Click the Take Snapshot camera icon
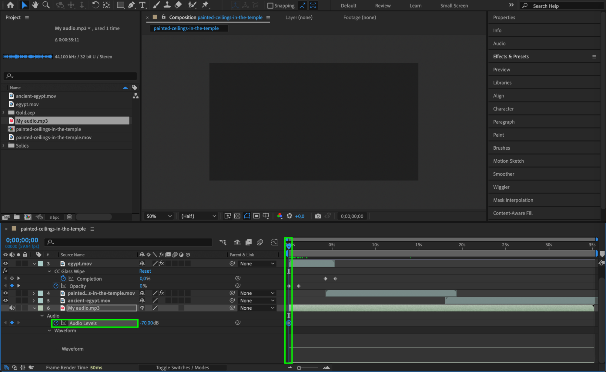Viewport: 606px width, 372px height. (x=318, y=216)
